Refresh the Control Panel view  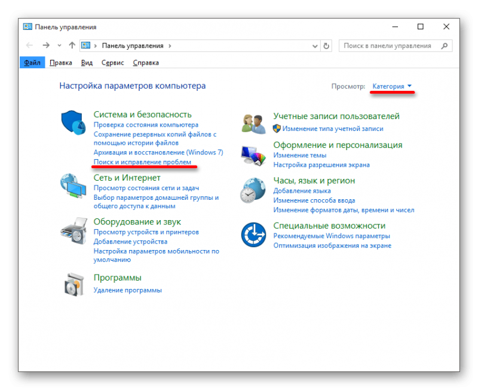(326, 46)
